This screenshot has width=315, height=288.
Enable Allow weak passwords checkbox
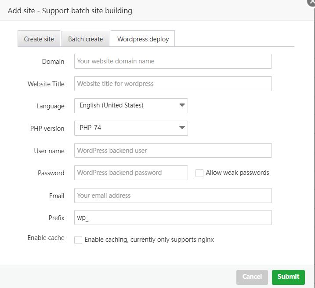[x=199, y=173]
